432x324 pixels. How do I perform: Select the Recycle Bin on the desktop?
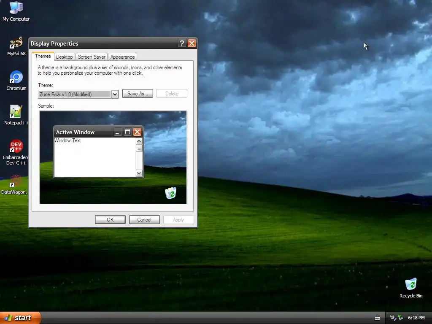[x=411, y=288]
